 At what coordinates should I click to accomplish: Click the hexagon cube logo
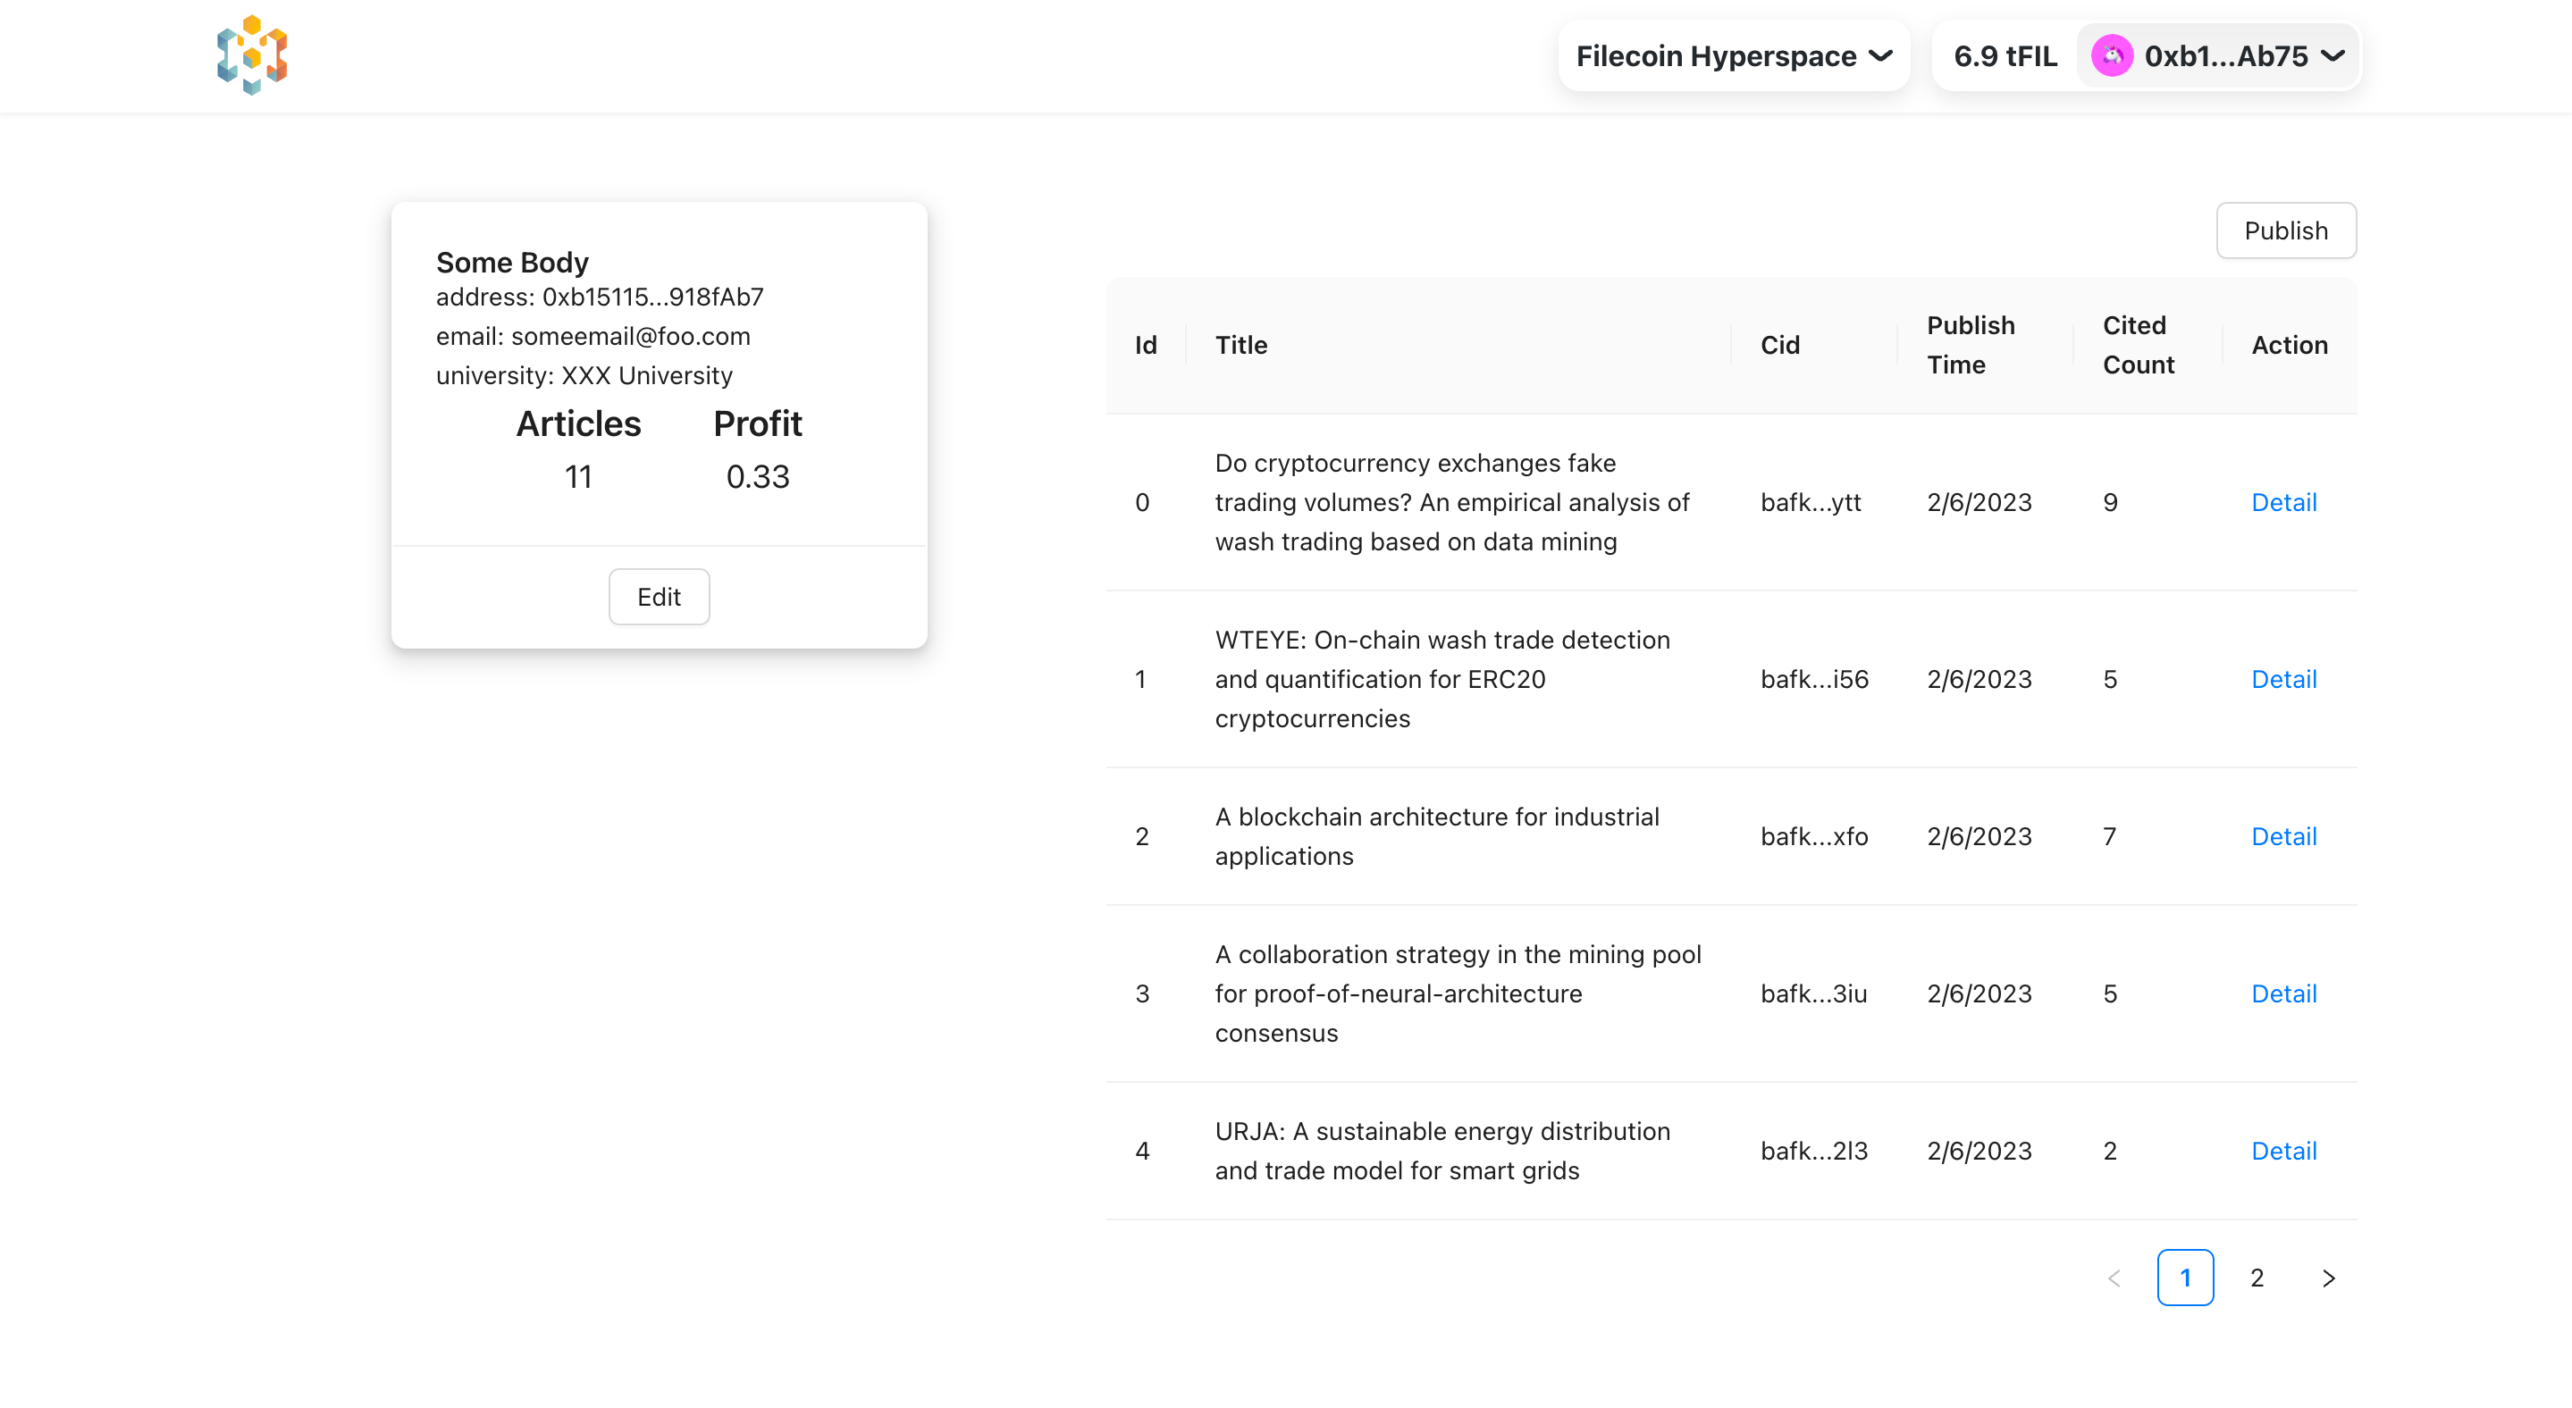[252, 56]
